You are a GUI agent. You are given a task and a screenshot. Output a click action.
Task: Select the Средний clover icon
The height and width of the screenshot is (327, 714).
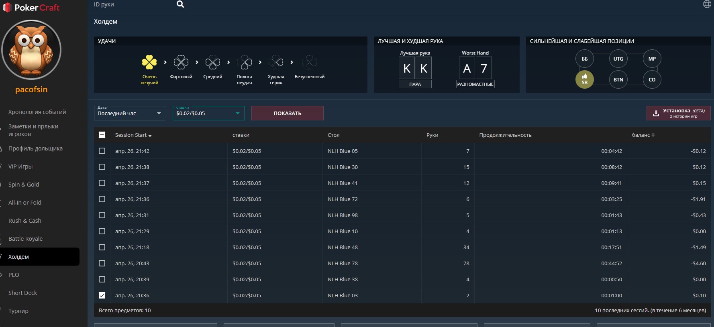click(212, 62)
